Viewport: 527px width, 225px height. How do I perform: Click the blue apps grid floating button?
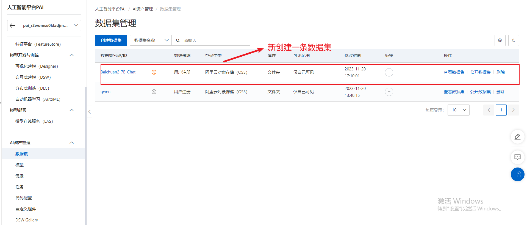click(x=517, y=174)
